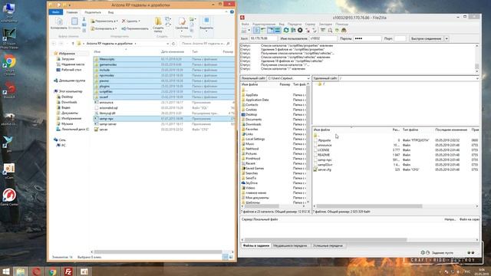Viewport: 491px width, 276px height.
Task: Open Game Center desktop shortcut
Action: pos(9,197)
